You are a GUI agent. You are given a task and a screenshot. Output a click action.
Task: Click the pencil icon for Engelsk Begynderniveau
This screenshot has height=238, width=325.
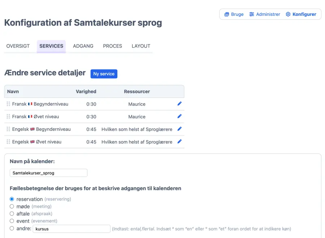(x=179, y=129)
